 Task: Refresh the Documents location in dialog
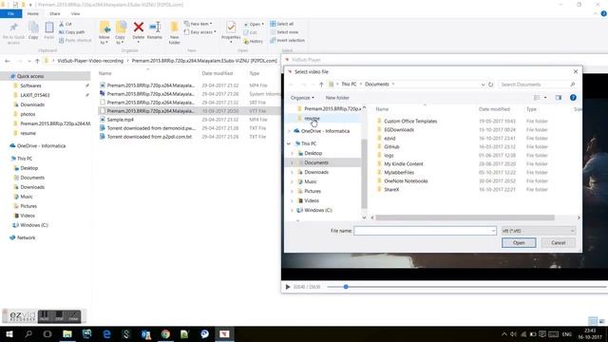click(x=490, y=85)
